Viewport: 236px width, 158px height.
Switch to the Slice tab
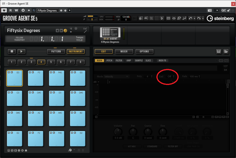(x=148, y=60)
